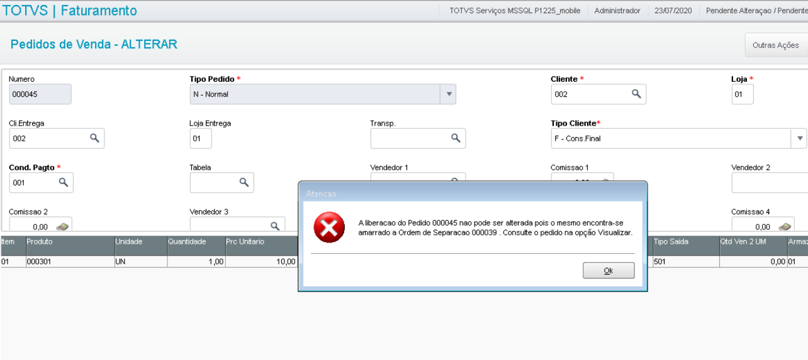Image resolution: width=808 pixels, height=360 pixels.
Task: Click the red error icon in dialog
Action: (329, 227)
